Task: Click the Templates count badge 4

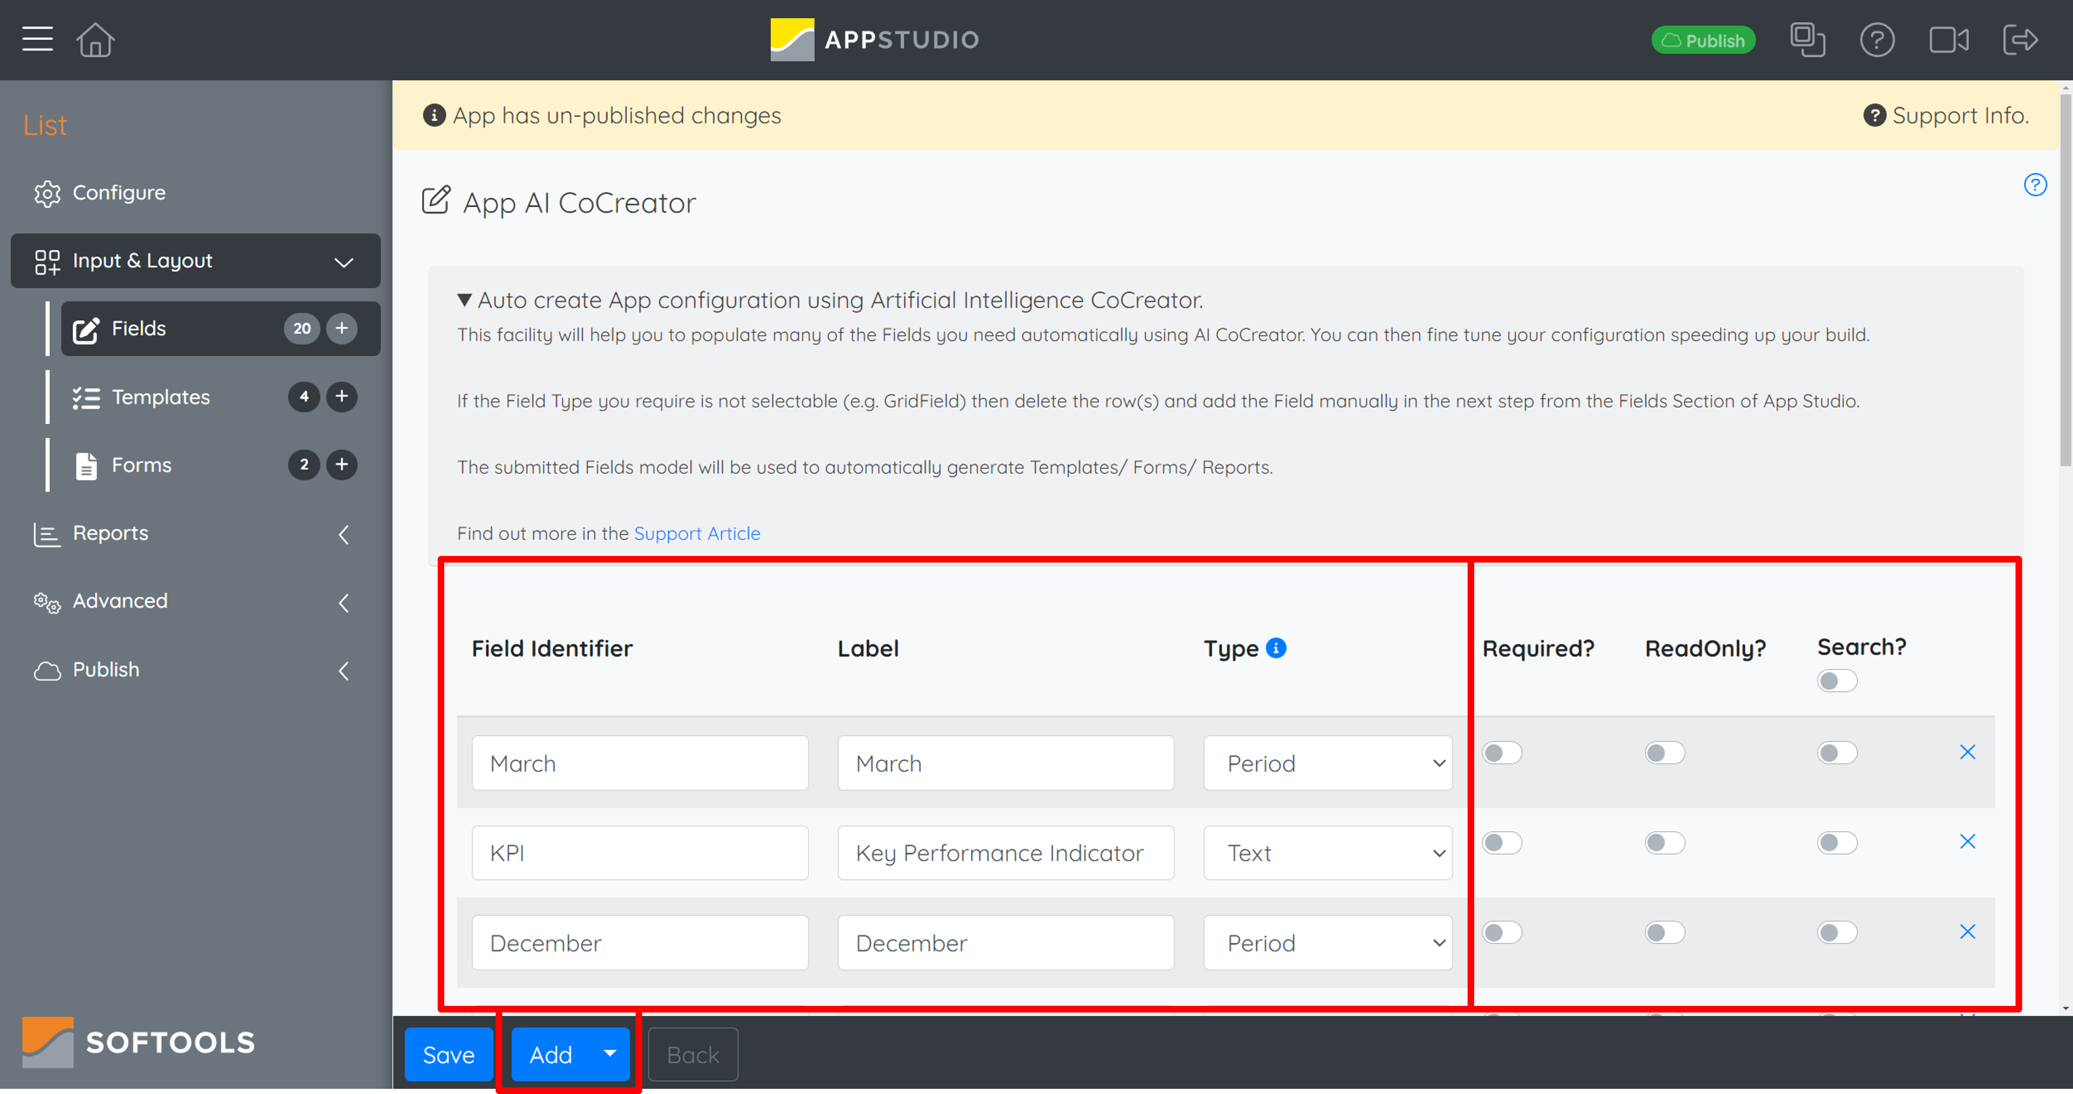Action: [x=303, y=396]
